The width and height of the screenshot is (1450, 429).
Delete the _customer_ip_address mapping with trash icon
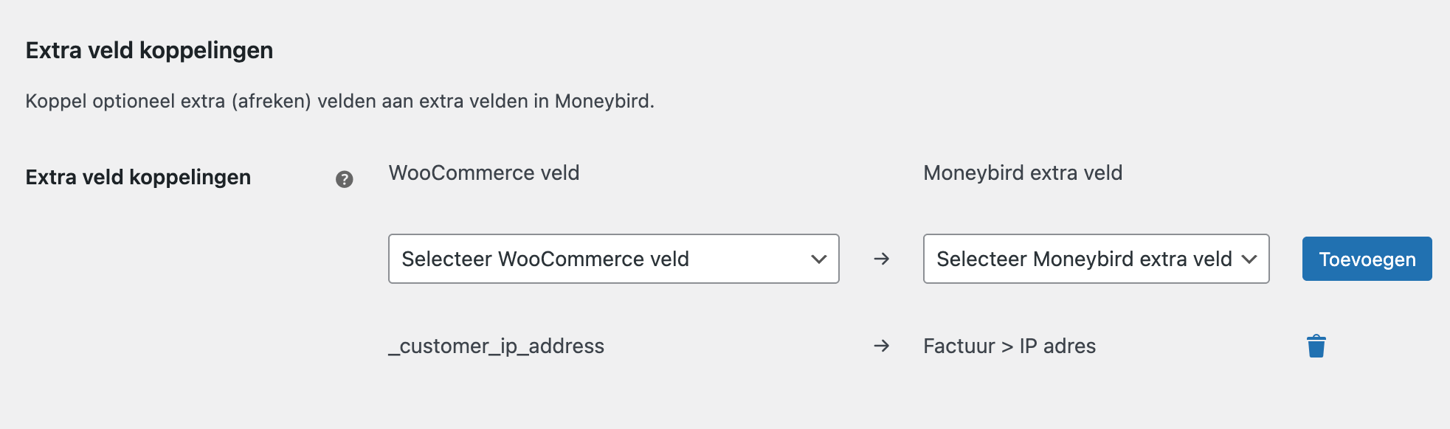tap(1316, 346)
